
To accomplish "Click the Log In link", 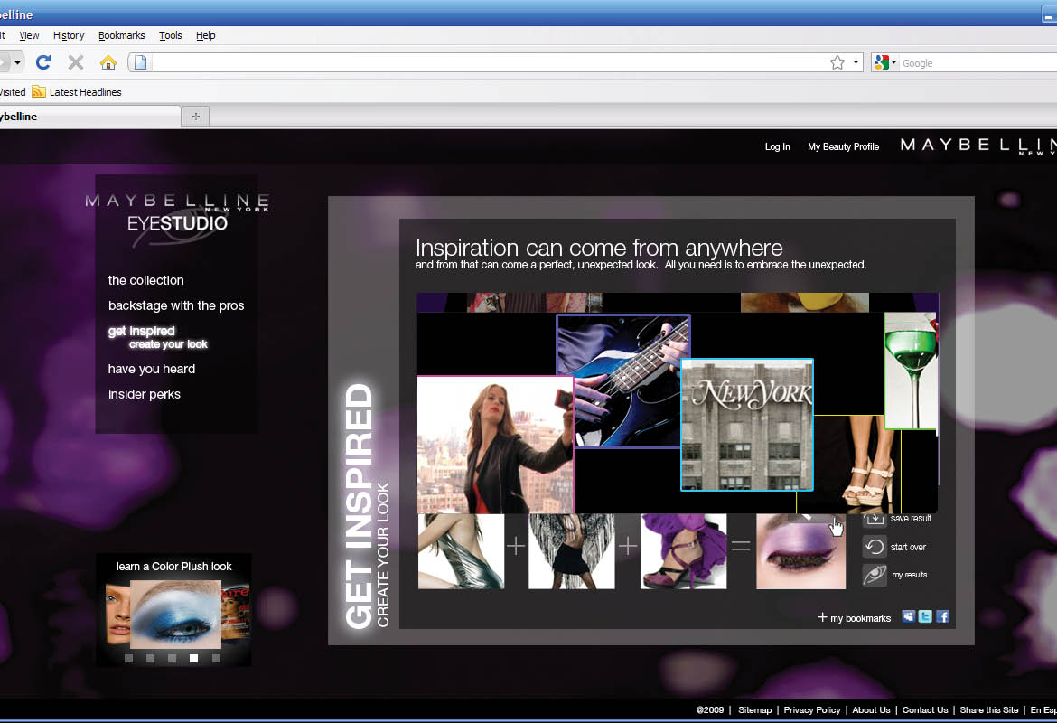I will tap(777, 146).
